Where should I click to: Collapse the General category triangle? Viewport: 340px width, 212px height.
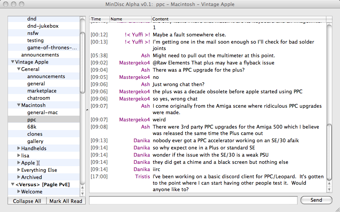pyautogui.click(x=19, y=69)
